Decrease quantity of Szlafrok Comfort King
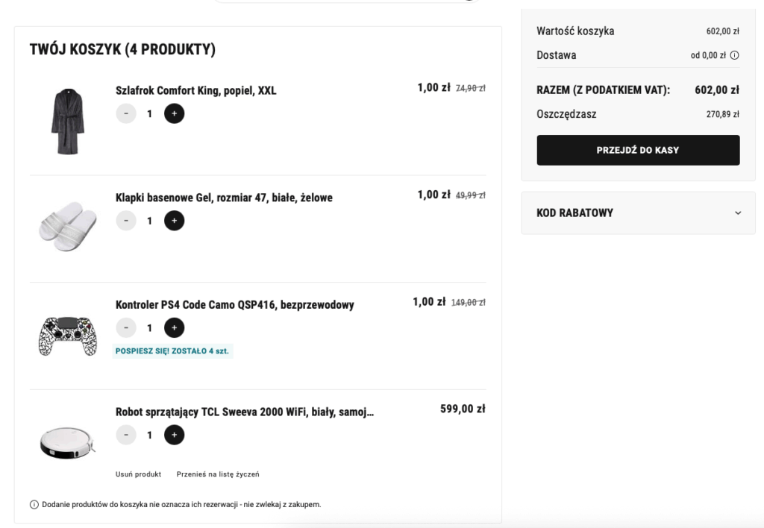 point(126,113)
